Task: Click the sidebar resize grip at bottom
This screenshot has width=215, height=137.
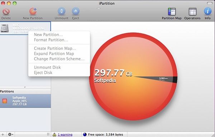Action: 48,135
